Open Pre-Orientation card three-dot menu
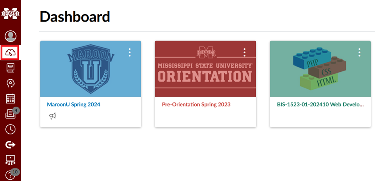Image resolution: width=375 pixels, height=181 pixels. (x=245, y=52)
